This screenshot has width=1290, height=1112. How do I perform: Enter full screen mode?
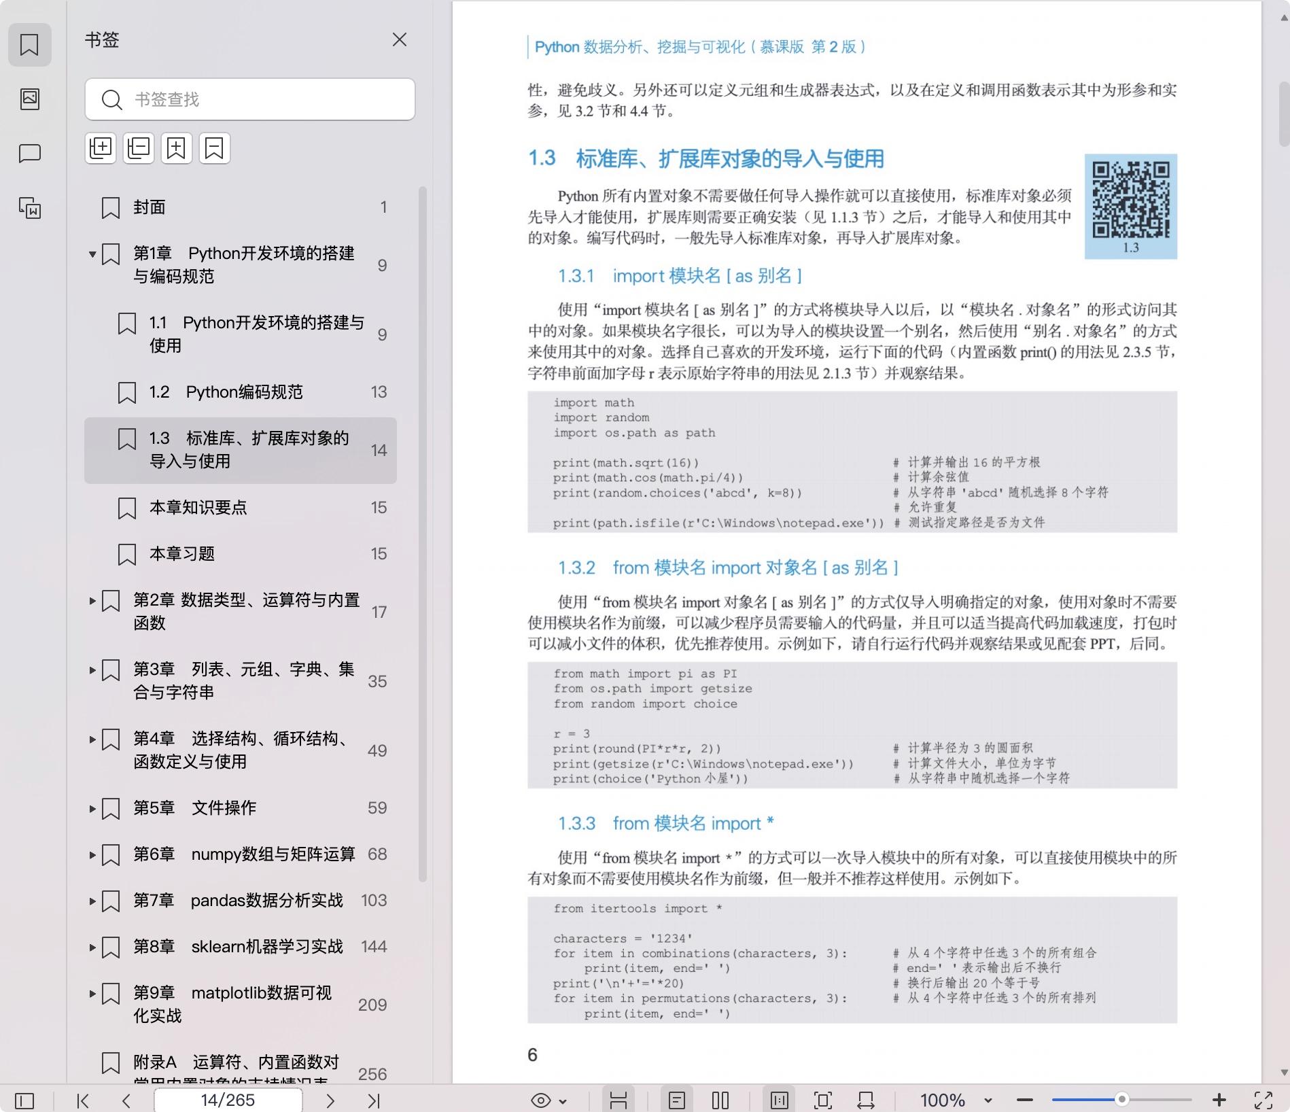pos(1263,1100)
